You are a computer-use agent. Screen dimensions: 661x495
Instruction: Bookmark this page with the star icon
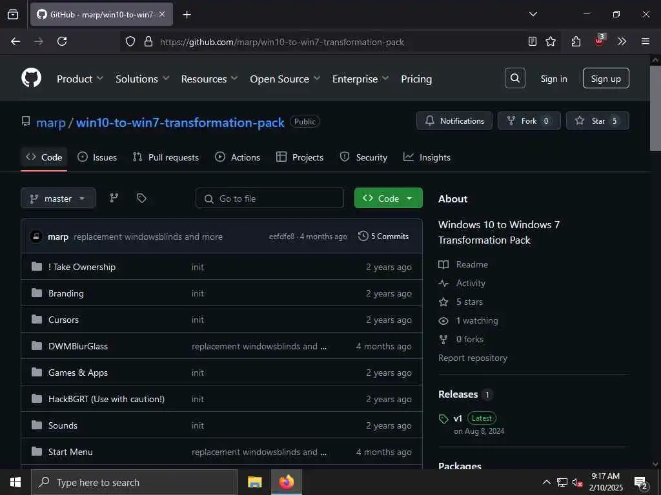551,41
